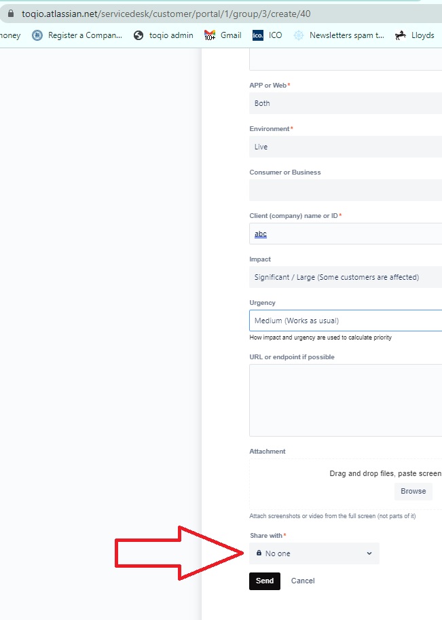Screen dimensions: 442x620
Task: Click the URL or endpoint text area
Action: (346, 400)
